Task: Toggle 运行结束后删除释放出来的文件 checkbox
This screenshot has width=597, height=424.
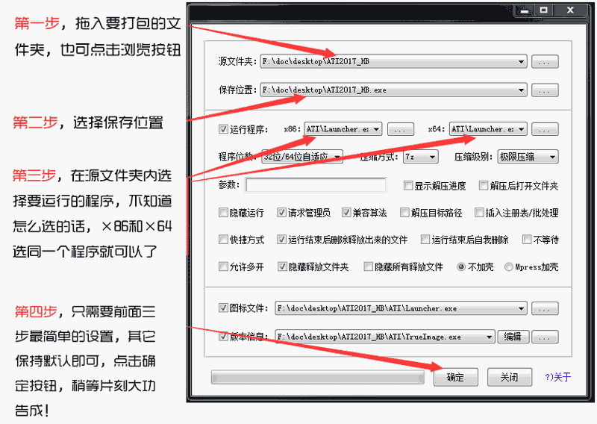Action: point(281,240)
